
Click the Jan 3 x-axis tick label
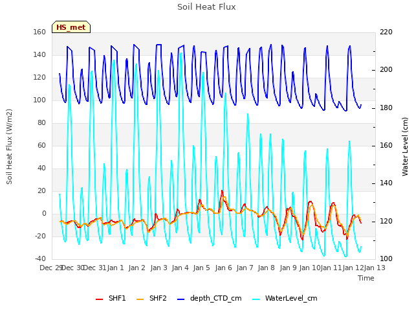158,268
